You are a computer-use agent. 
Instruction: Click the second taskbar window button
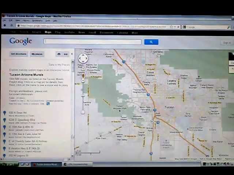click(77, 164)
